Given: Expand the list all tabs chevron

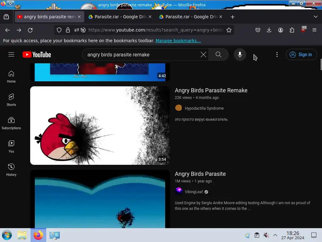Looking at the screenshot, I should pyautogui.click(x=316, y=17).
